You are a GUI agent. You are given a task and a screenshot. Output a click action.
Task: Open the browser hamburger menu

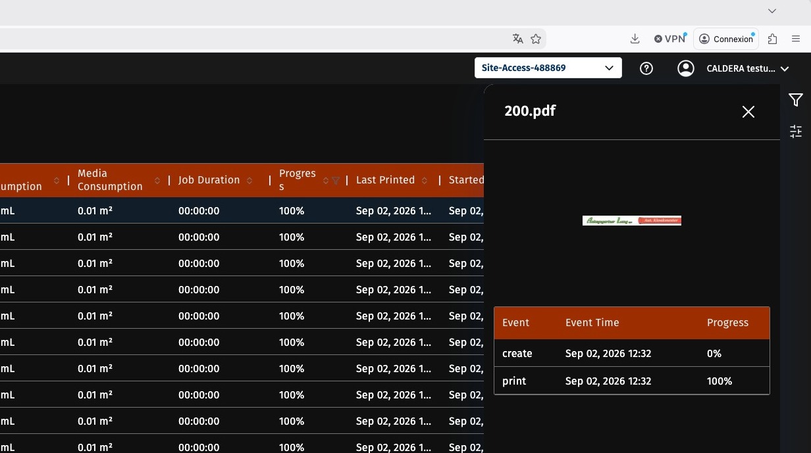pos(796,39)
